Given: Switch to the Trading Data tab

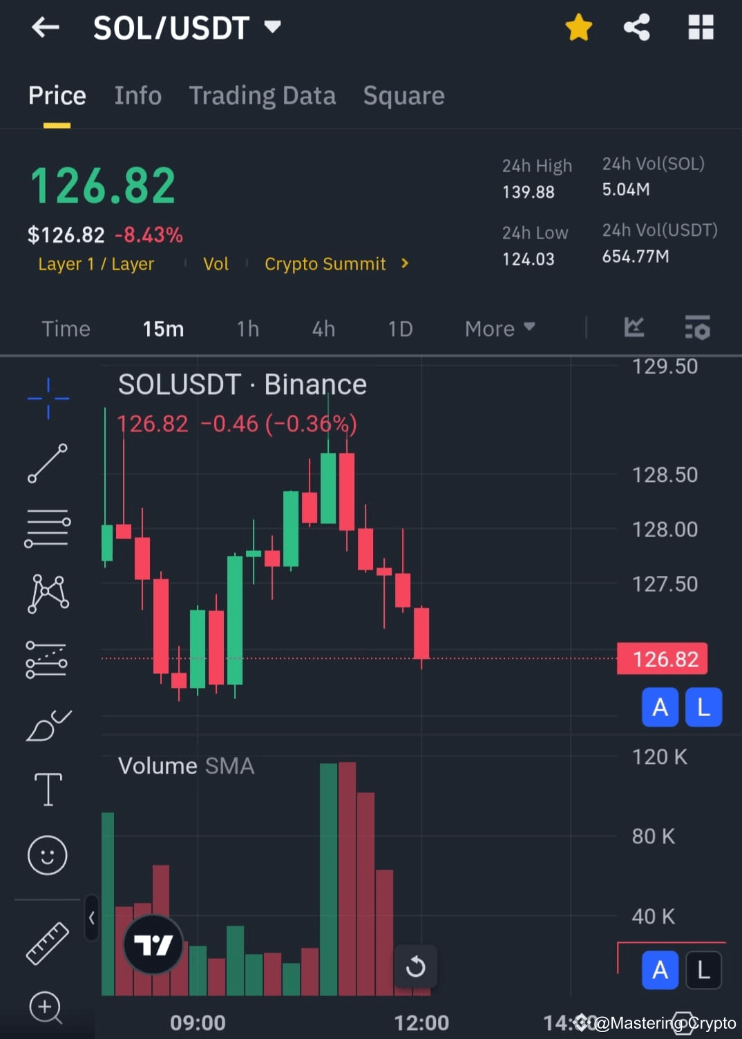Looking at the screenshot, I should tap(263, 96).
